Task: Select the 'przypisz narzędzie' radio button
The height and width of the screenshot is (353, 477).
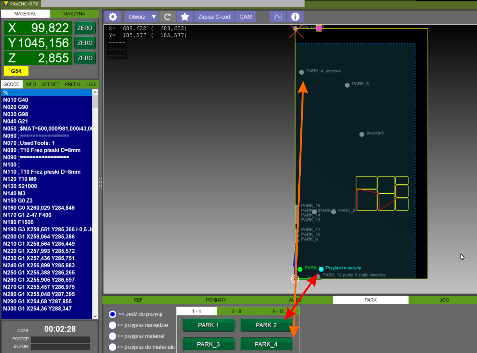Action: (x=112, y=325)
